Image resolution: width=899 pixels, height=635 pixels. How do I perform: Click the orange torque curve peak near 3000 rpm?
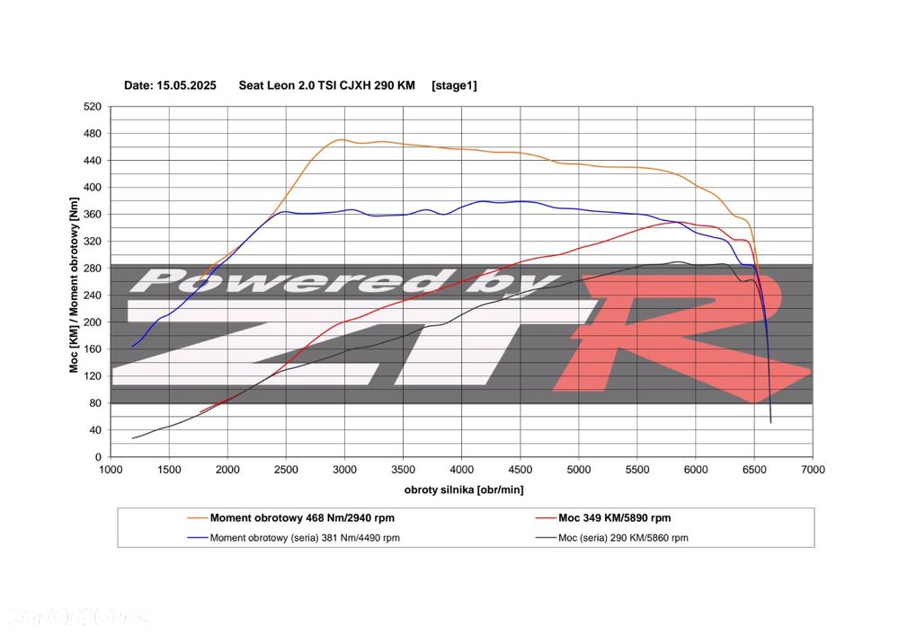coord(340,139)
